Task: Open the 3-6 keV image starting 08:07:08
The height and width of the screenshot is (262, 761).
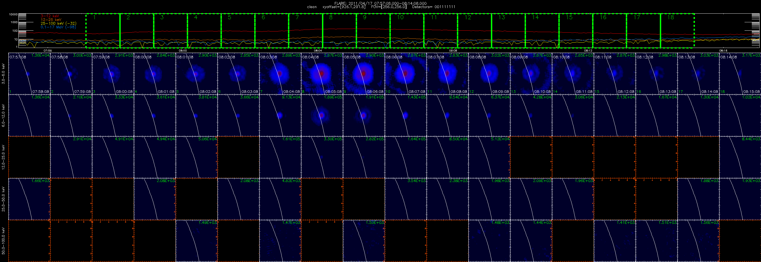Action: tap(447, 74)
